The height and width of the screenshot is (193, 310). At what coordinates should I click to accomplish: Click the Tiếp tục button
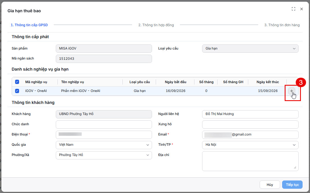[x=292, y=185]
